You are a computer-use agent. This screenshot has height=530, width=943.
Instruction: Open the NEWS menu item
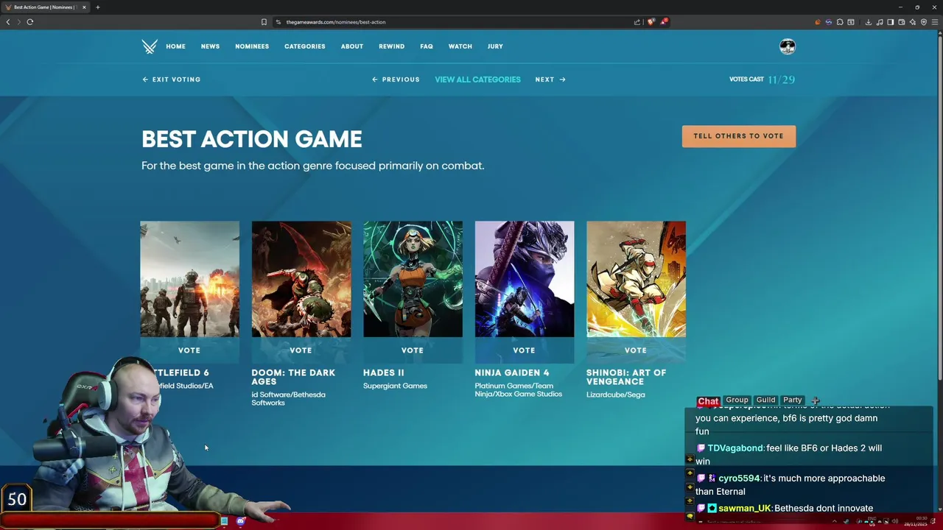210,46
